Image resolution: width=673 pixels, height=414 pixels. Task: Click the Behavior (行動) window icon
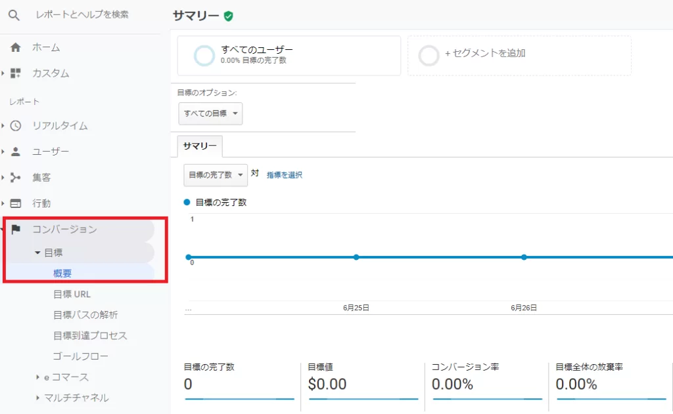[16, 203]
